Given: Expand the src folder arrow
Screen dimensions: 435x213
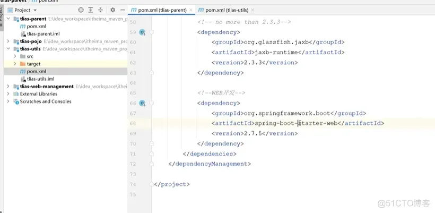Looking at the screenshot, I should coord(15,56).
